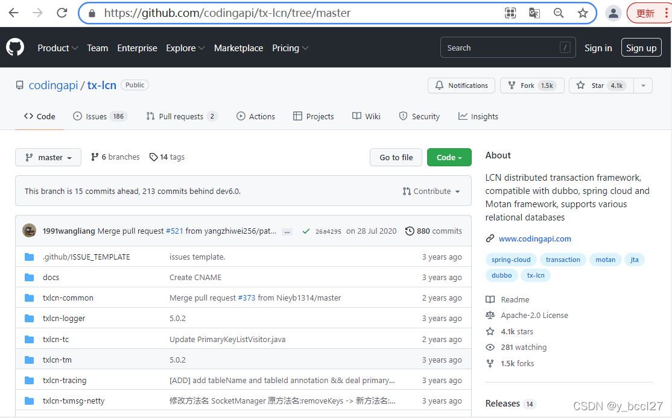Click the 1991wangliang avatar thumbnail

tap(29, 231)
